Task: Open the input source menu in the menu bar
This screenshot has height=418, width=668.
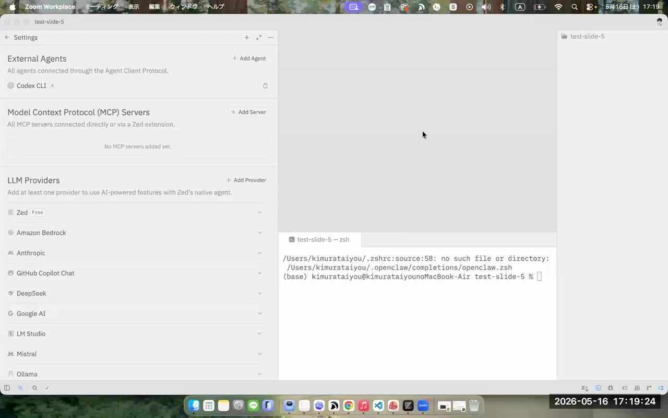Action: [x=520, y=7]
